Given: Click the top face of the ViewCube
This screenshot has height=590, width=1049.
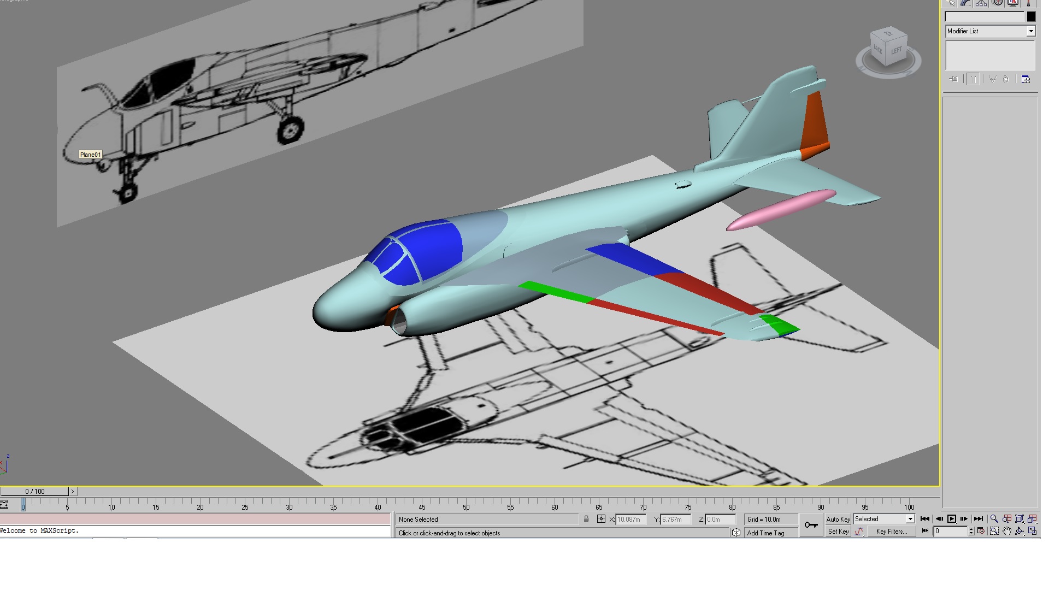Looking at the screenshot, I should 889,34.
